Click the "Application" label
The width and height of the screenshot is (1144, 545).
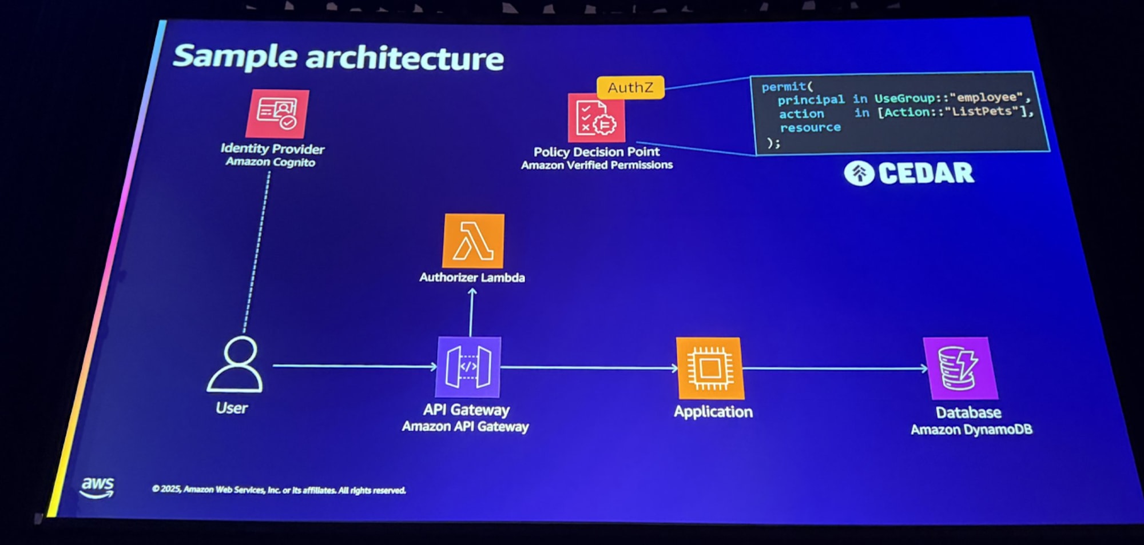(713, 412)
